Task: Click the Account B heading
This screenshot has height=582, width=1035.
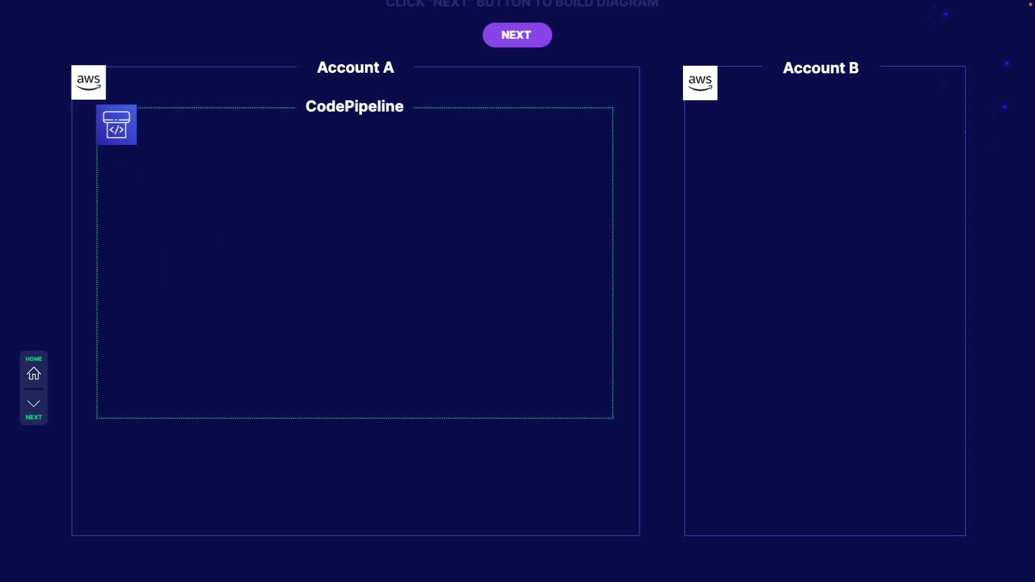Action: click(820, 68)
